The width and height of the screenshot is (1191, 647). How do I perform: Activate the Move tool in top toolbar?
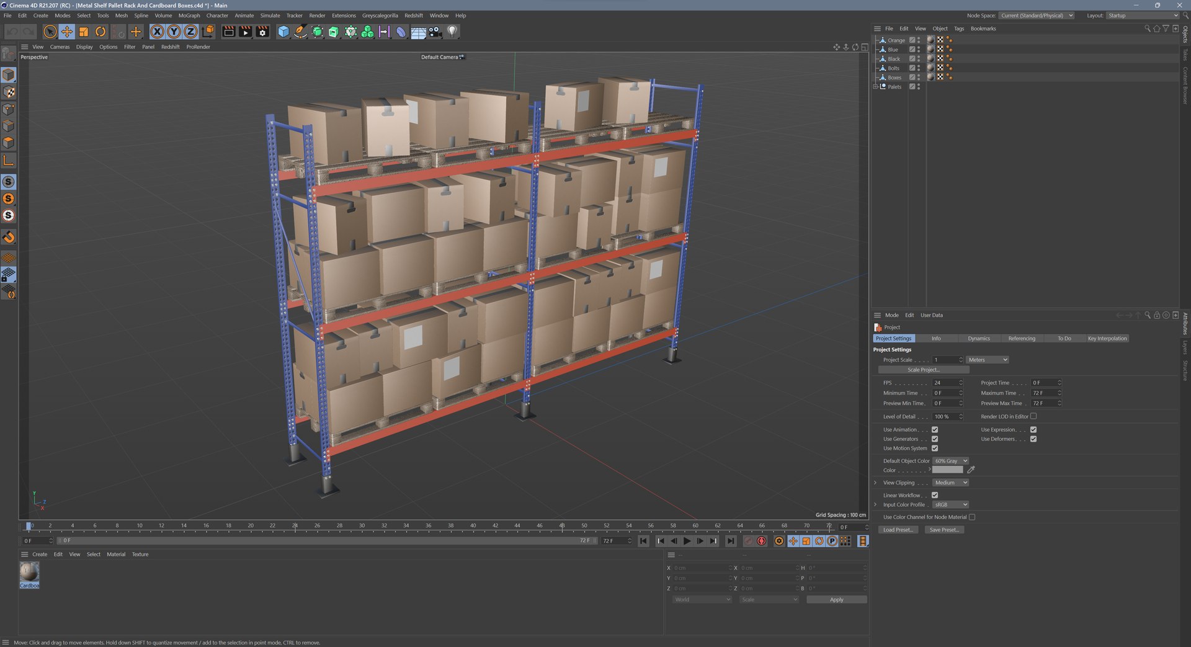point(67,32)
